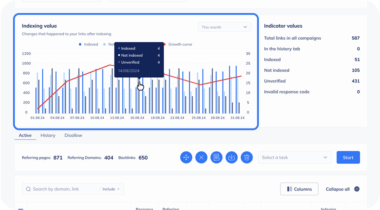Click the blue X cancel icon button
380x210 pixels.
pyautogui.click(x=201, y=157)
